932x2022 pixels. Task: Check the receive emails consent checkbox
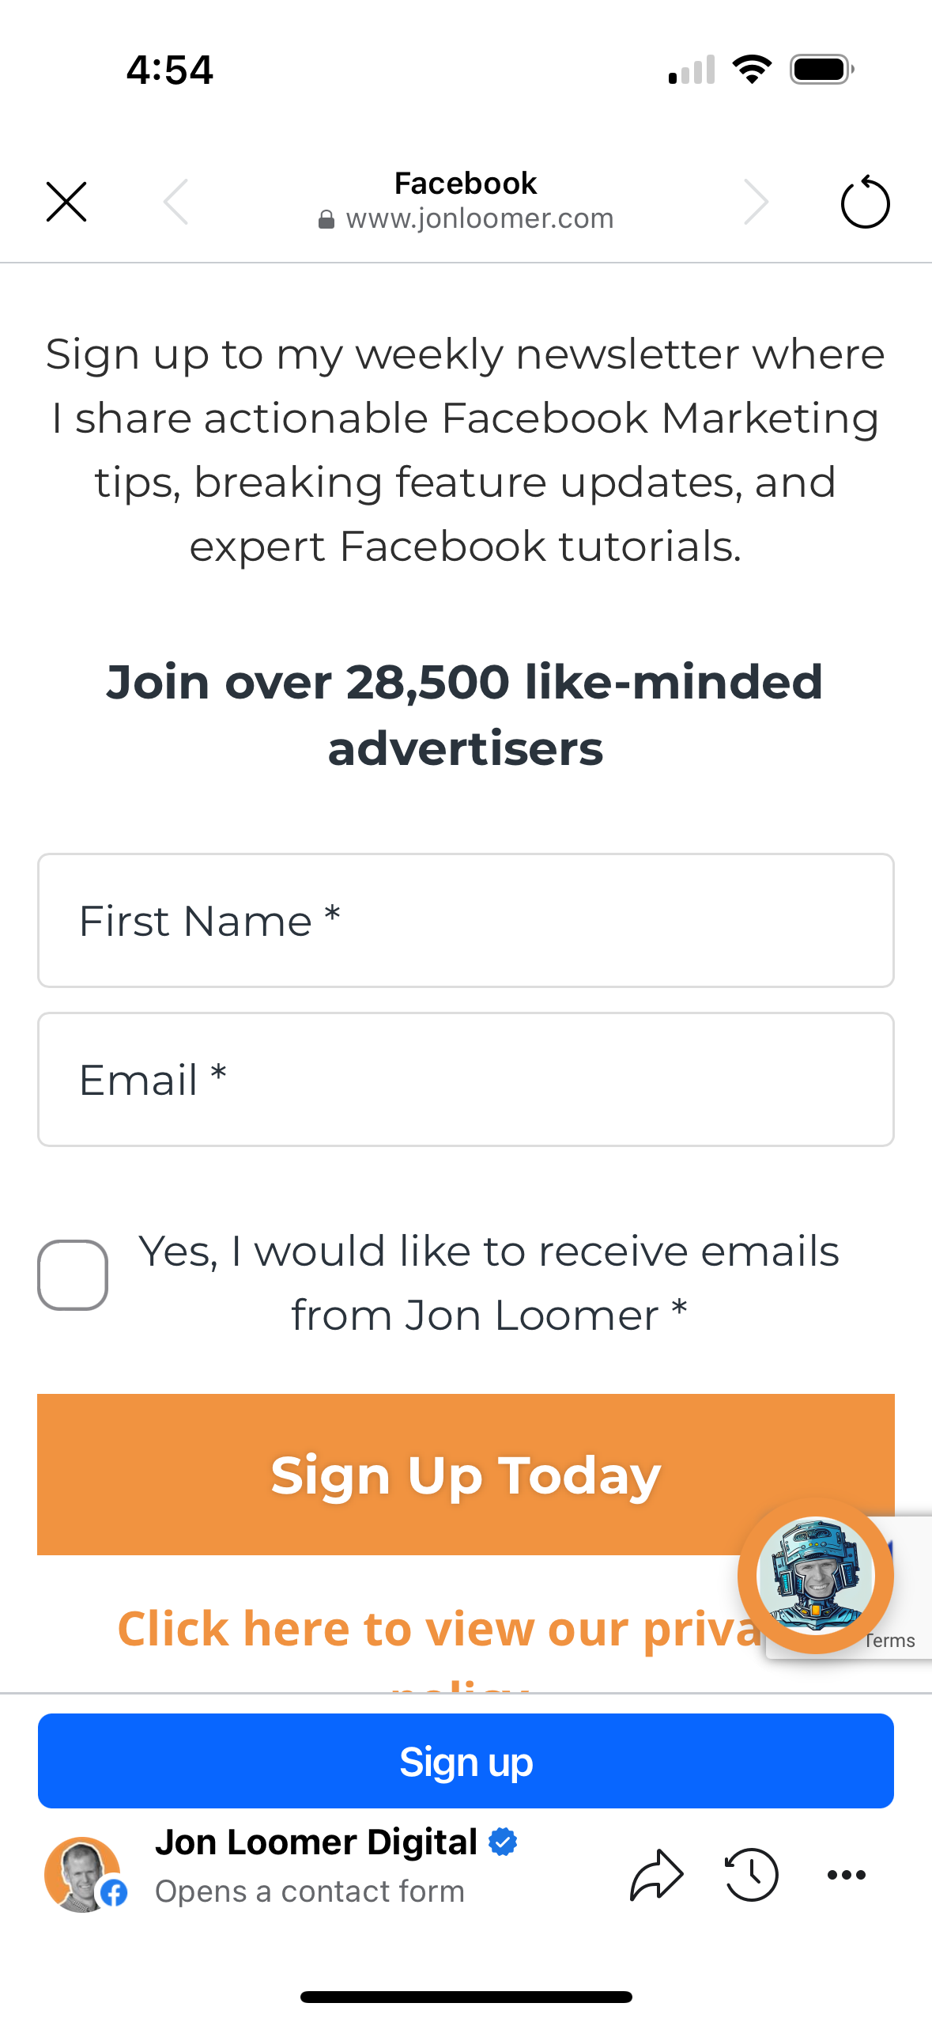[x=73, y=1274]
